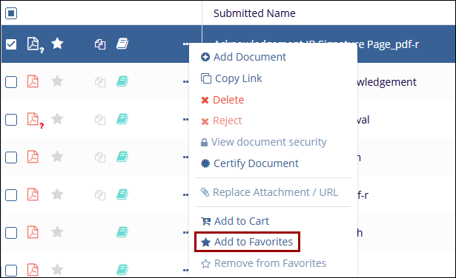Click the document name ending 'wledgement'

[x=387, y=82]
